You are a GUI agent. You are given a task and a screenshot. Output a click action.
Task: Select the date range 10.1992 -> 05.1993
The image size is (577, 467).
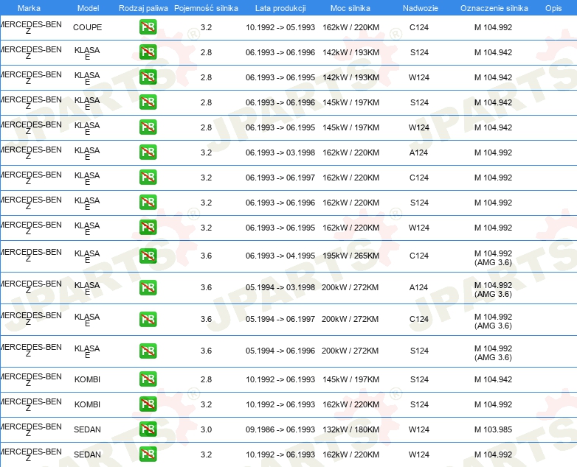pos(280,27)
